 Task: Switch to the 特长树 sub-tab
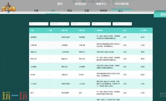[x=103, y=11]
